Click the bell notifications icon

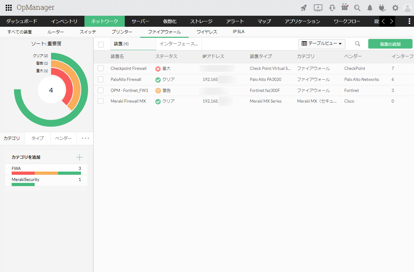point(370,8)
